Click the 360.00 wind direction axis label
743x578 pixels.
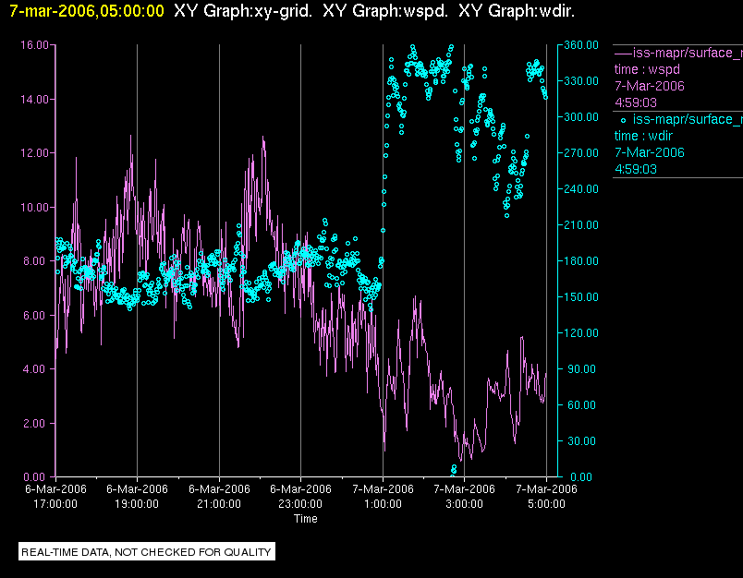pos(581,45)
